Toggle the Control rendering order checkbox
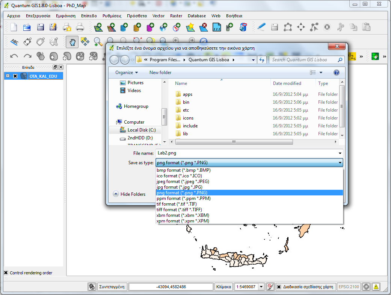This screenshot has width=391, height=295. point(6,273)
